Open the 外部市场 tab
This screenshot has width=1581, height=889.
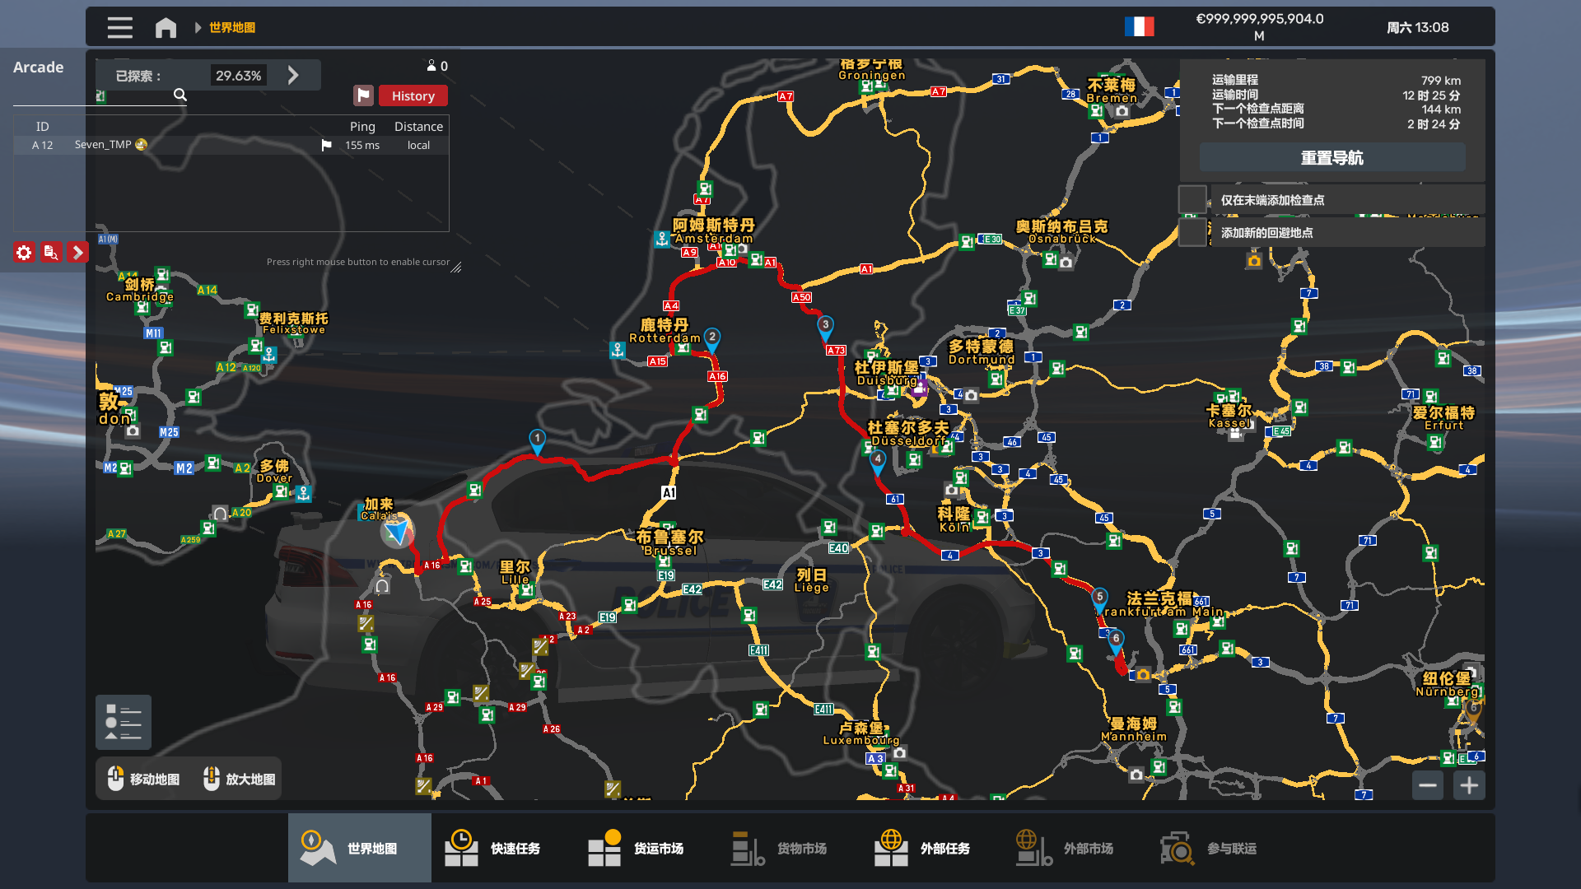click(x=1075, y=848)
